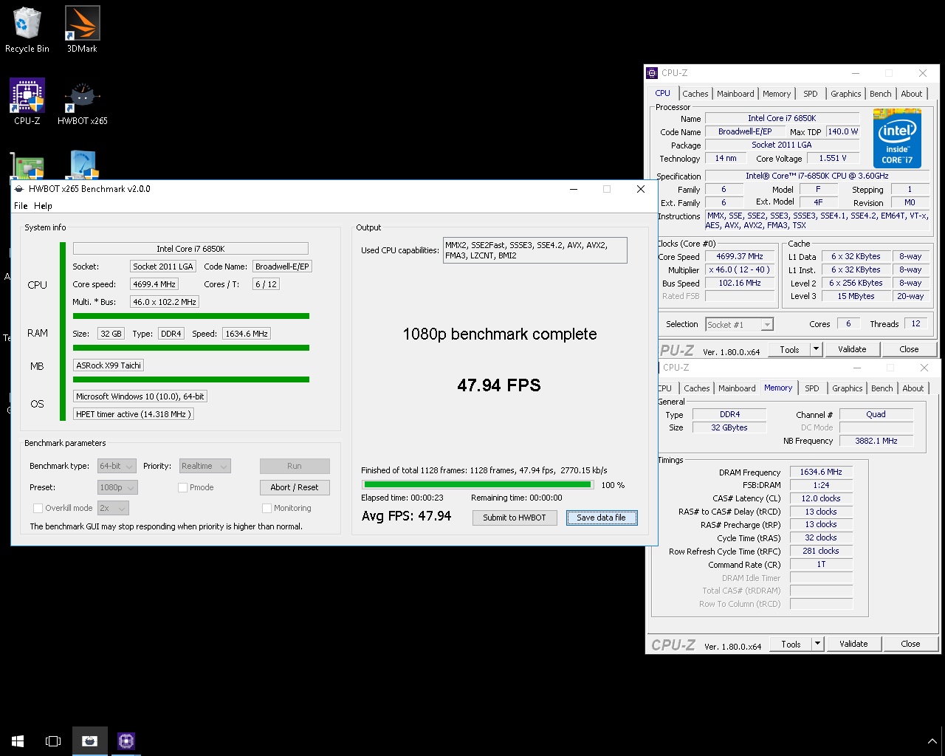
Task: Click the Intel Core i7 logo in CPU-Z
Action: pyautogui.click(x=897, y=138)
